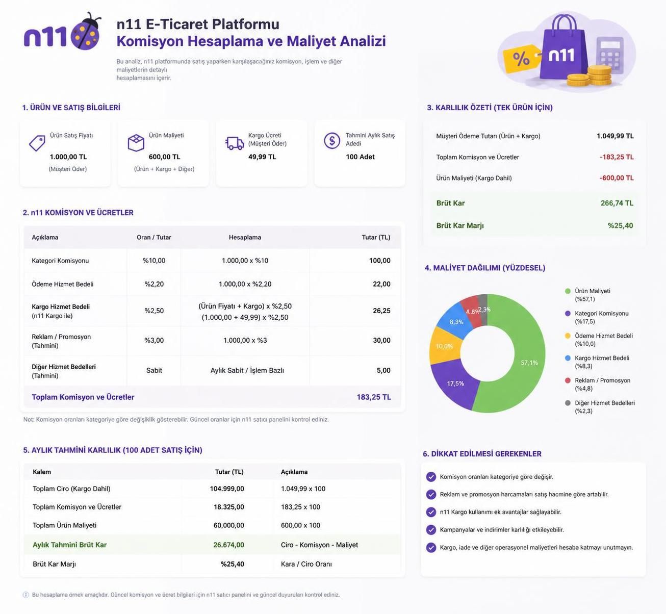The image size is (666, 614).
Task: Click checkmark beside Reklam ve promosyon harcamaları
Action: [x=431, y=494]
